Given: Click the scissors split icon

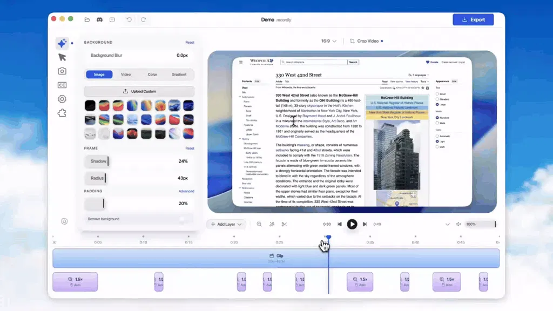Looking at the screenshot, I should tap(284, 224).
